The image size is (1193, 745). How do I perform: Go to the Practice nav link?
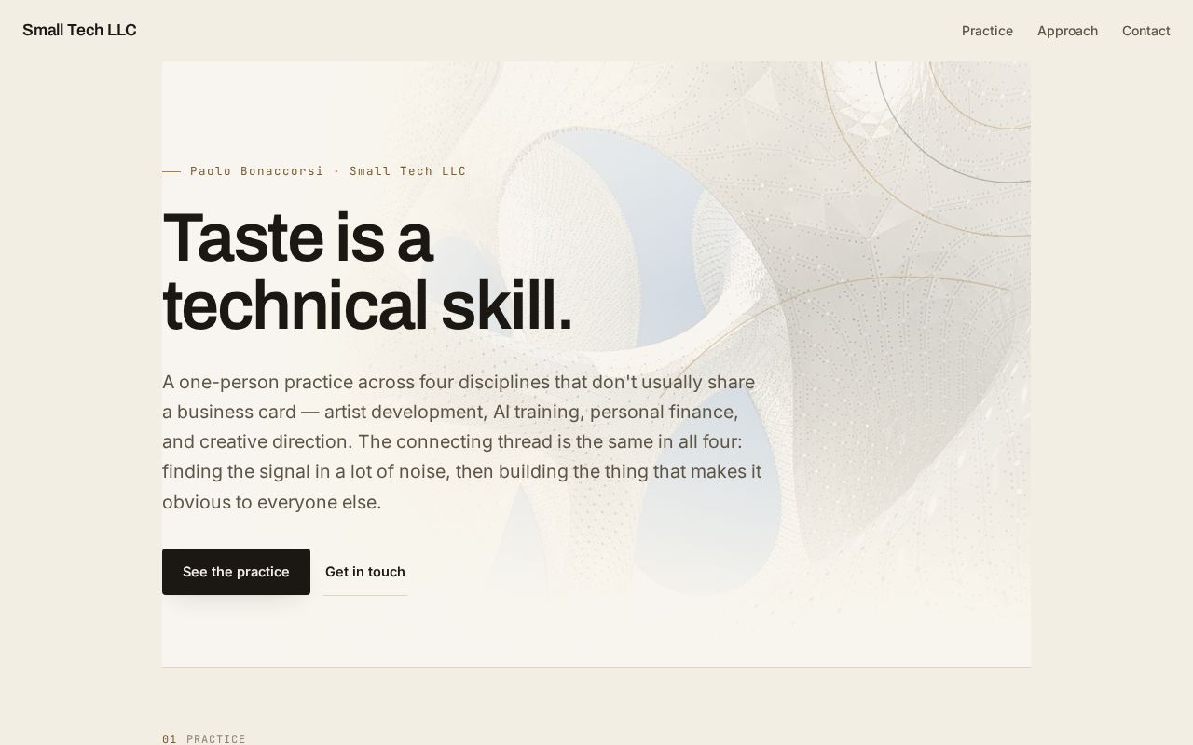(987, 31)
